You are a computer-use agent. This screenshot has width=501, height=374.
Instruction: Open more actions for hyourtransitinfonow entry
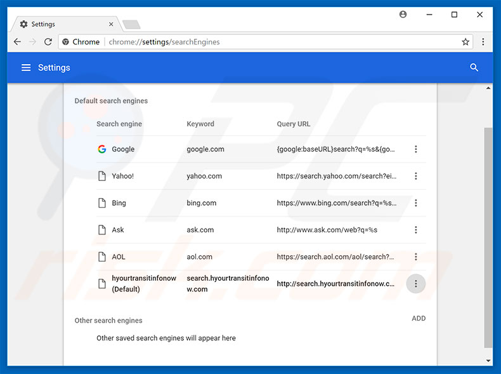pyautogui.click(x=416, y=284)
